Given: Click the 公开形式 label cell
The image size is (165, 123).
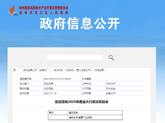Looking at the screenshot, I should click(93, 84).
